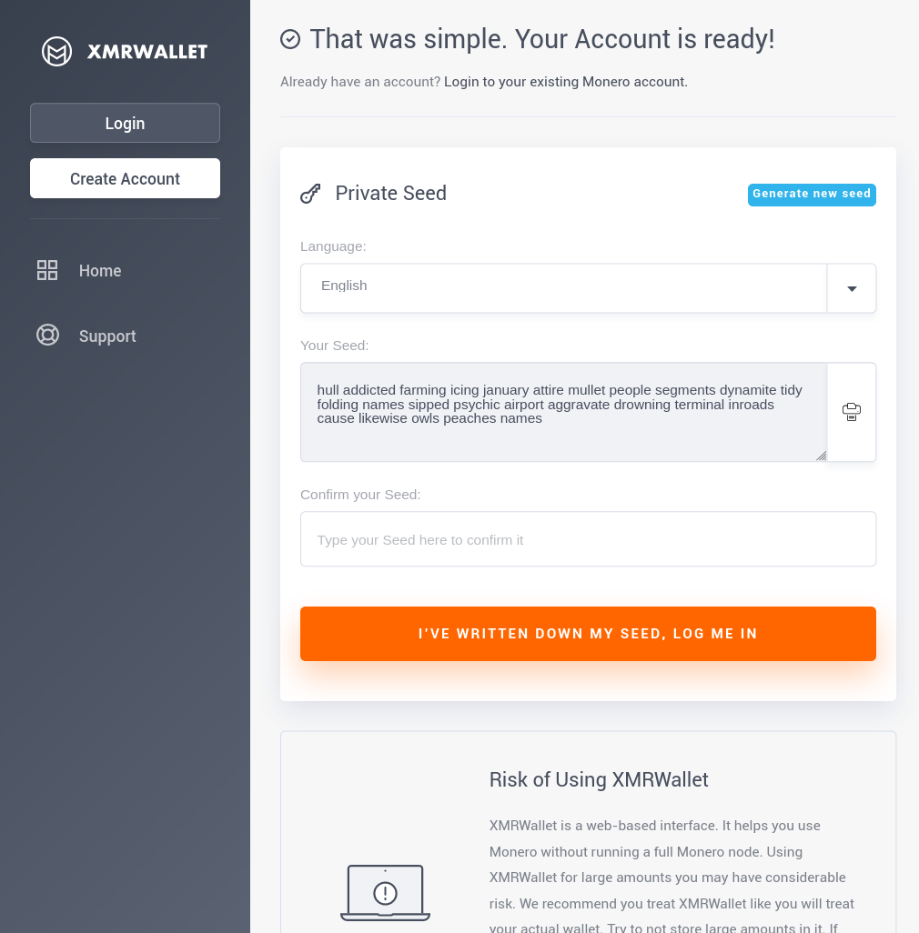Click the Support lifebuoy icon
This screenshot has height=933, width=919.
pos(47,336)
